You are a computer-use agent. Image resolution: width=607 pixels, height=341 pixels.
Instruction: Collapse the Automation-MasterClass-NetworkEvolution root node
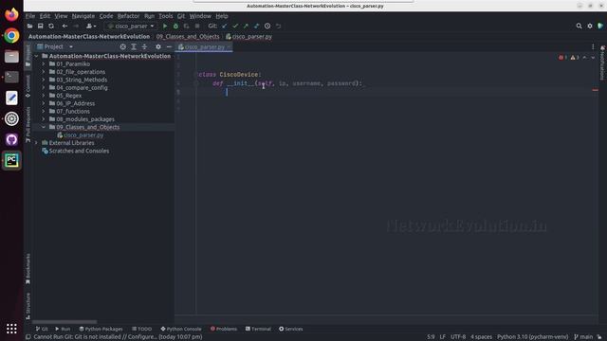pyautogui.click(x=36, y=56)
